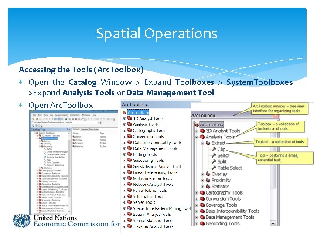The height and width of the screenshot is (235, 314).
Task: Click the Extract toolset icon in ArcToolbox tree
Action: click(208, 143)
